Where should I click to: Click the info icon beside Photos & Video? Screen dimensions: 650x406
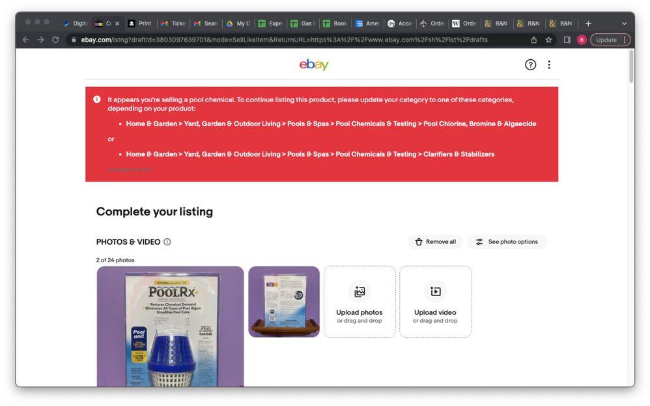pyautogui.click(x=167, y=242)
